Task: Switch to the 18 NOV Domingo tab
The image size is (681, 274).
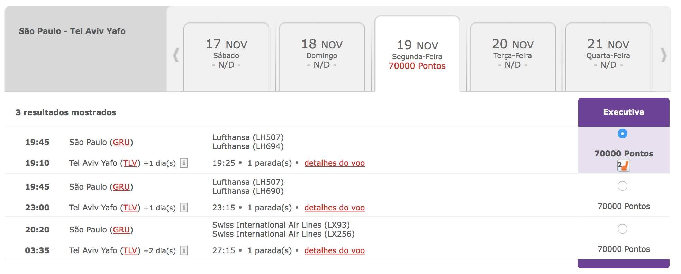Action: pyautogui.click(x=322, y=57)
